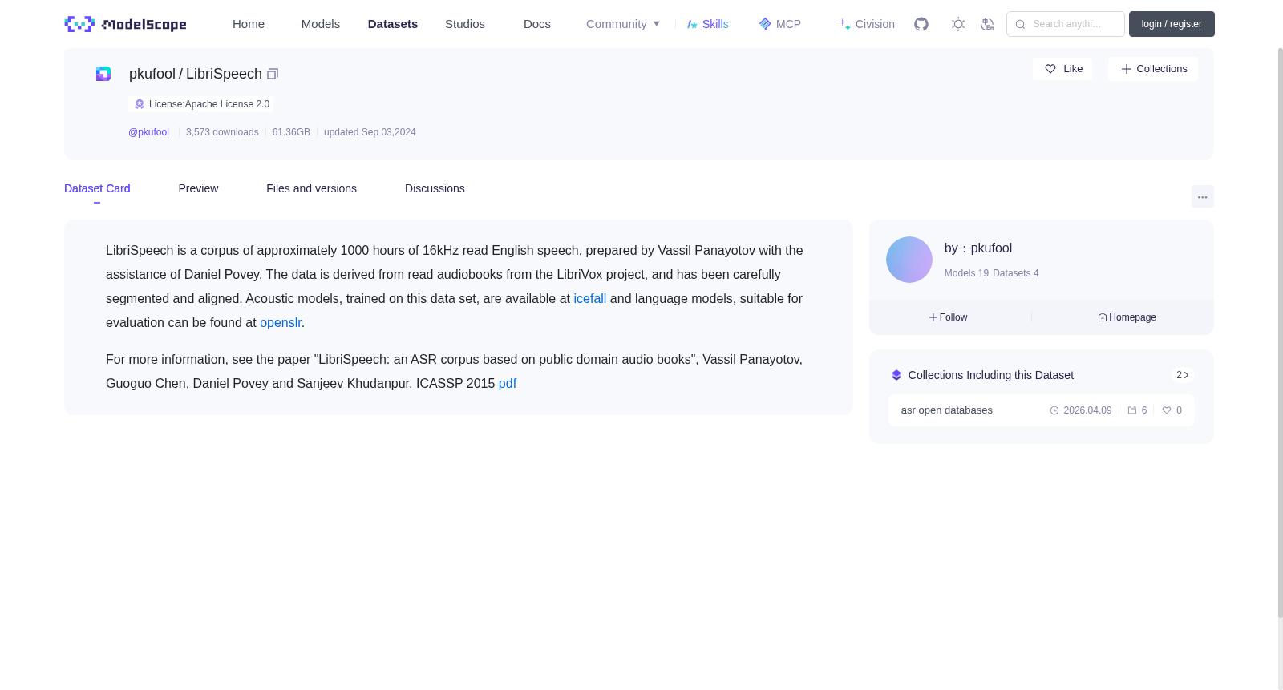
Task: Click the Civision sparkle icon
Action: pos(844,24)
